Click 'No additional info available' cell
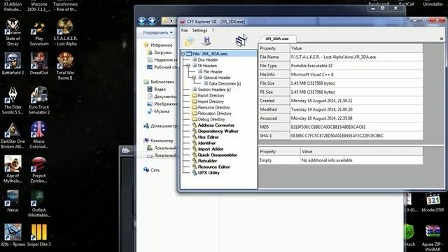The height and width of the screenshot is (252, 448). [x=361, y=160]
